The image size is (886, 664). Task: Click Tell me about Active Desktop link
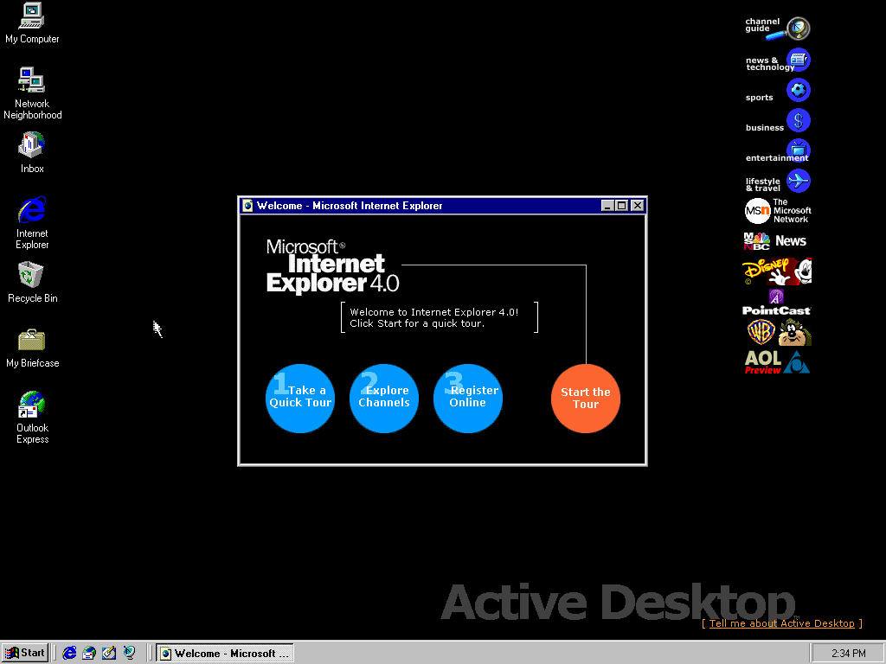pyautogui.click(x=782, y=623)
